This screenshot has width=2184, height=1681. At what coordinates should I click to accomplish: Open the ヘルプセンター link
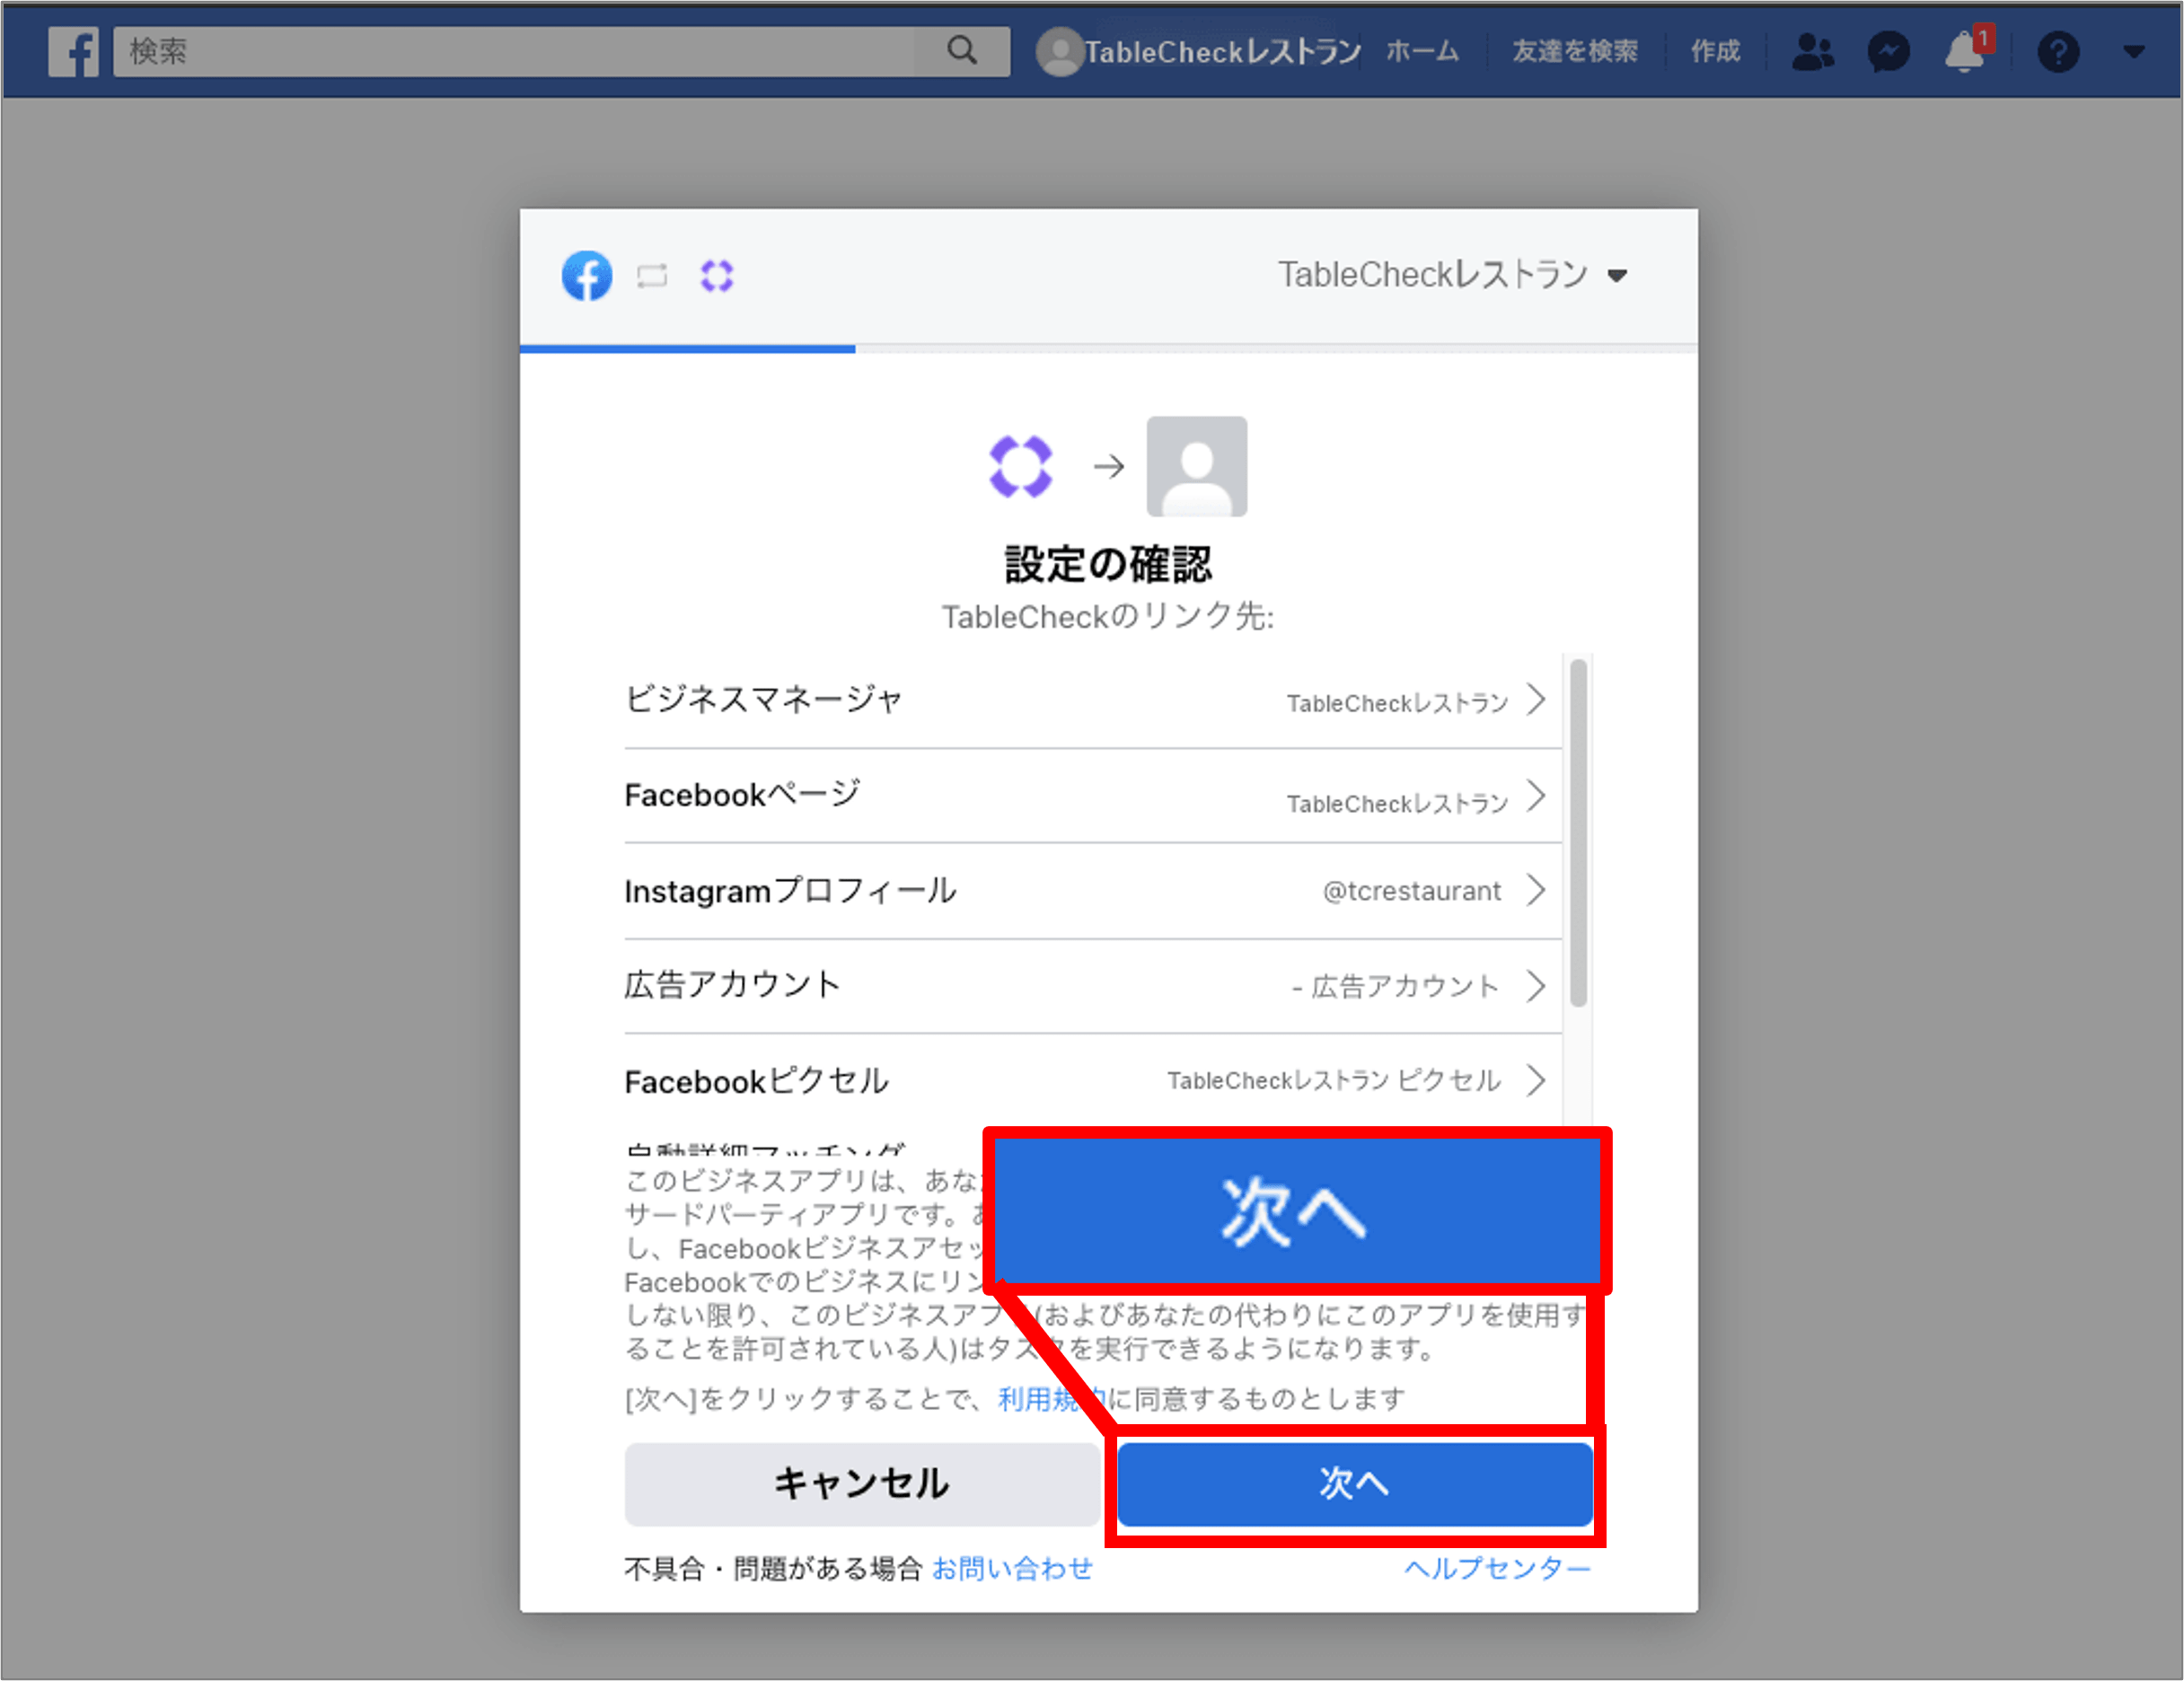tap(1497, 1568)
